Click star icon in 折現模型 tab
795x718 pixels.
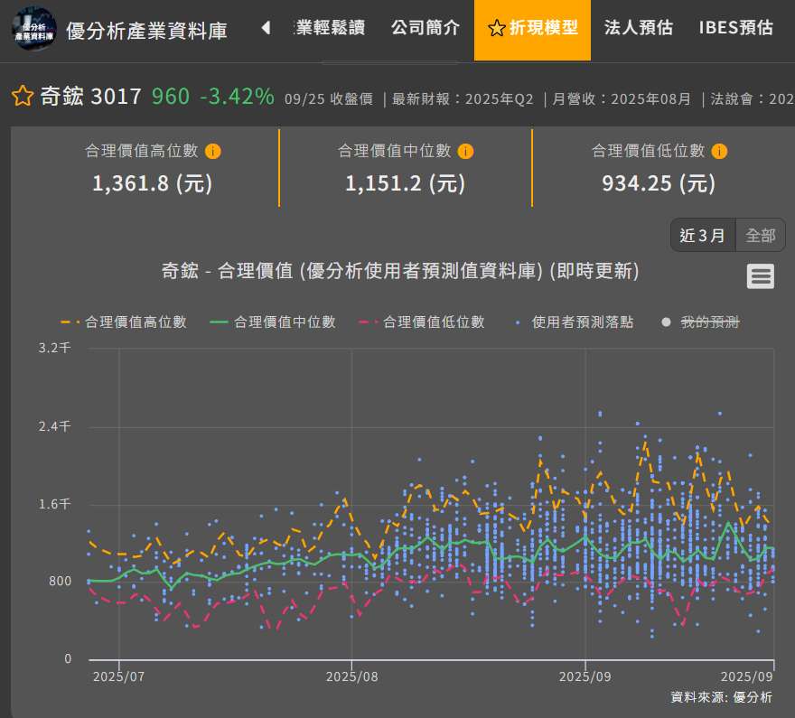pyautogui.click(x=496, y=29)
